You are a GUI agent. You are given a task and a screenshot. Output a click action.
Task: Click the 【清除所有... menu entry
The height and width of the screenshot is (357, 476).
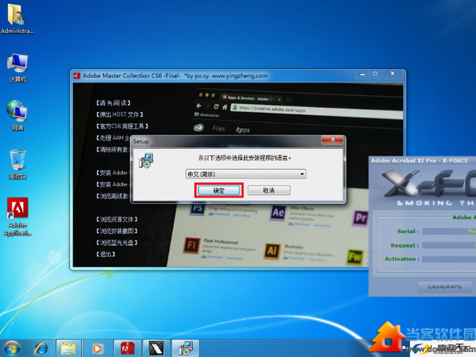pyautogui.click(x=113, y=150)
